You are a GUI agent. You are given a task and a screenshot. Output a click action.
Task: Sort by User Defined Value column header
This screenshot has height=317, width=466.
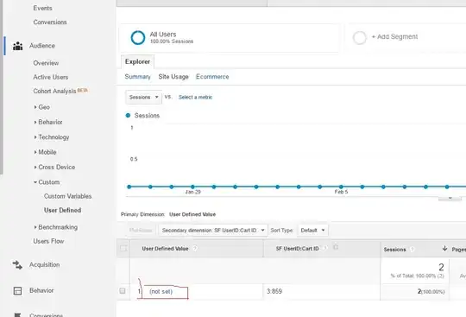165,249
